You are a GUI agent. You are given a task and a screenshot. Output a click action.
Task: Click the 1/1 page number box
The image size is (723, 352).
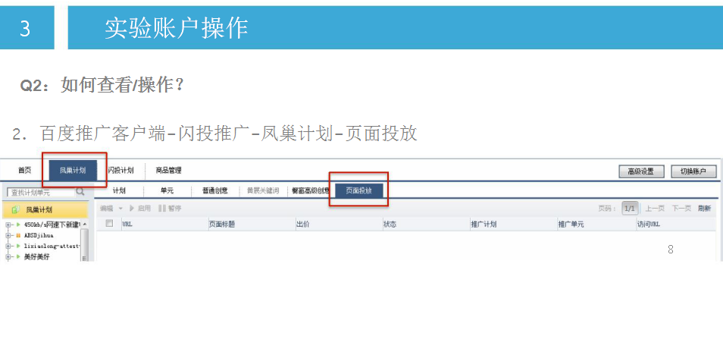[x=629, y=209]
